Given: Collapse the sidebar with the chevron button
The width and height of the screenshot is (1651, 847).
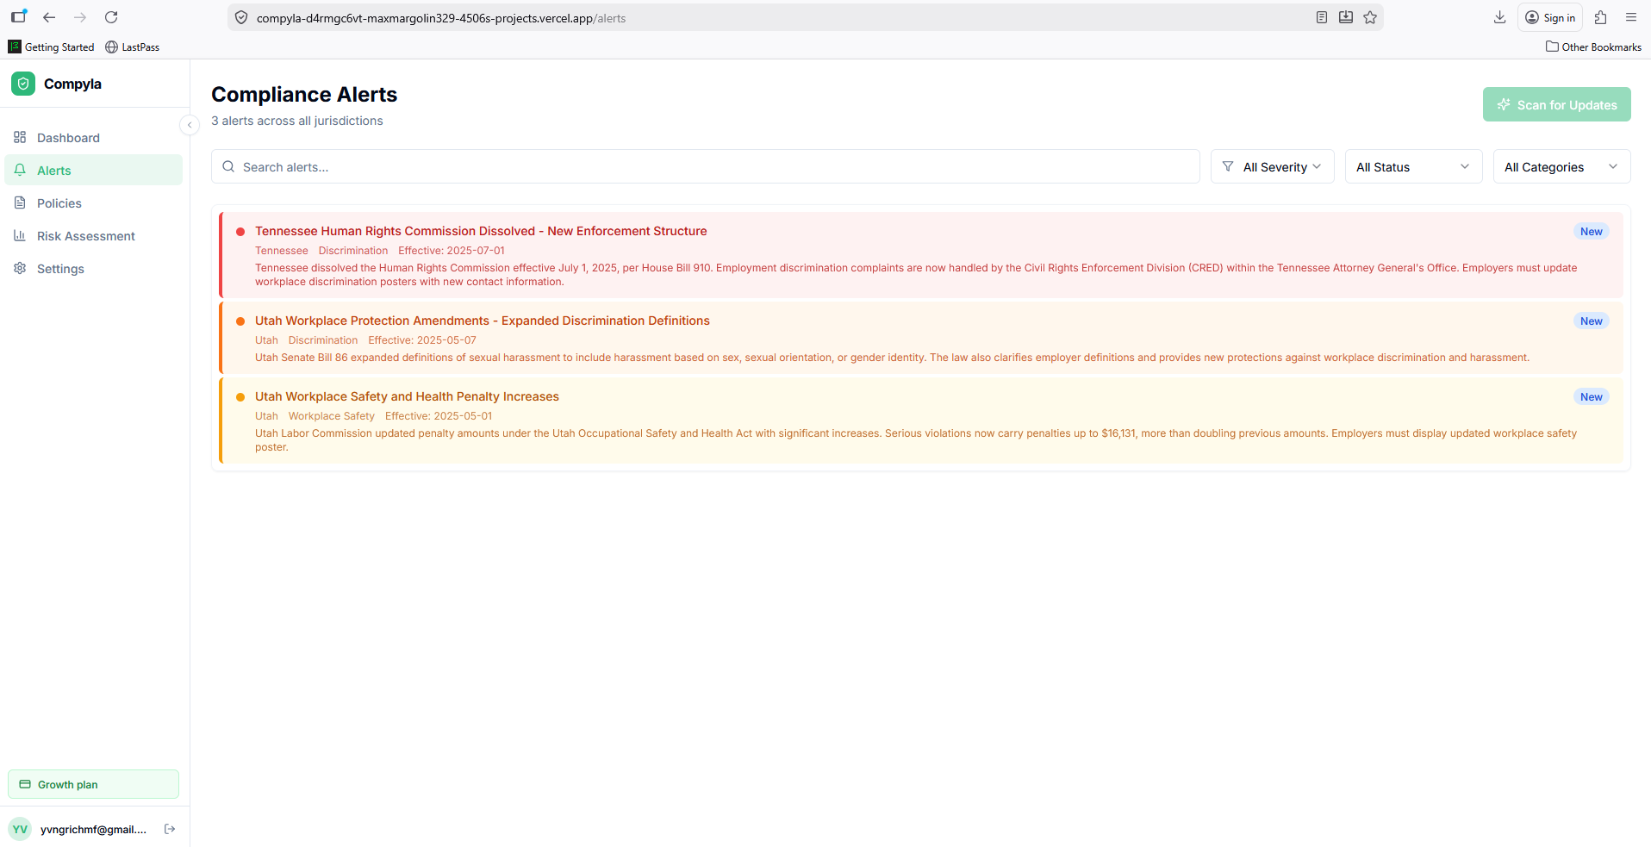Looking at the screenshot, I should (x=190, y=125).
